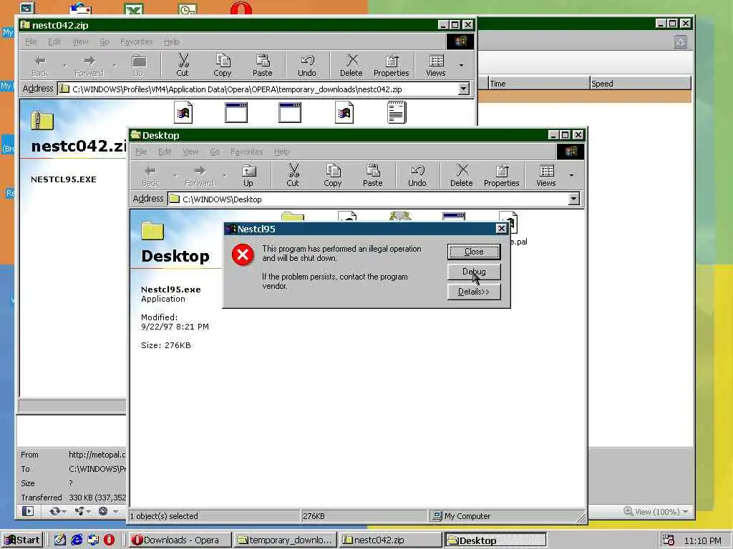Click Copy in nestc042.zip window toolbar

click(x=223, y=65)
